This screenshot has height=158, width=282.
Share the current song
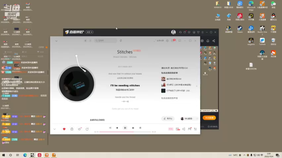(x=87, y=129)
